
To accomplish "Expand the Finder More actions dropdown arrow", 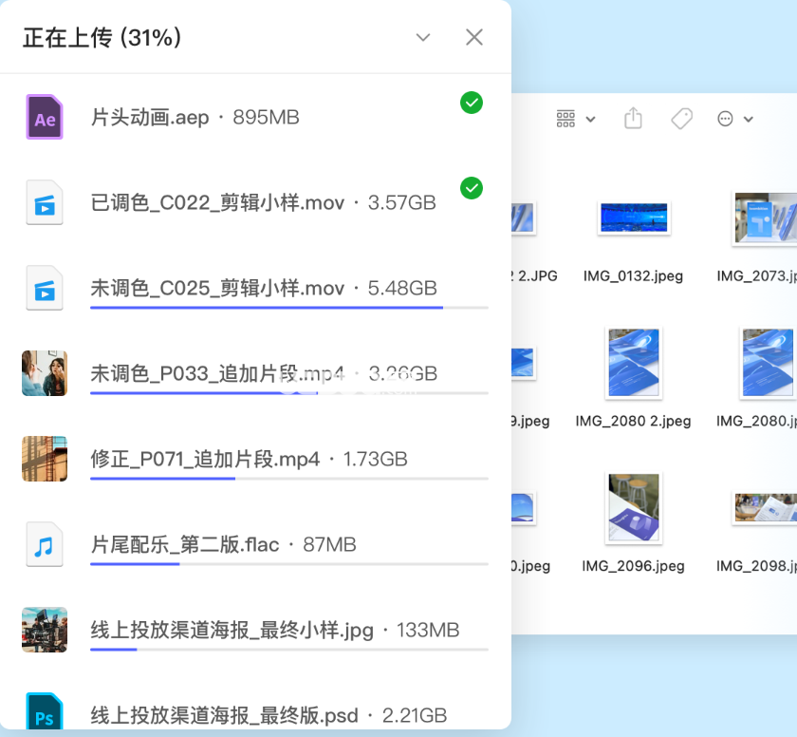I will coord(749,120).
